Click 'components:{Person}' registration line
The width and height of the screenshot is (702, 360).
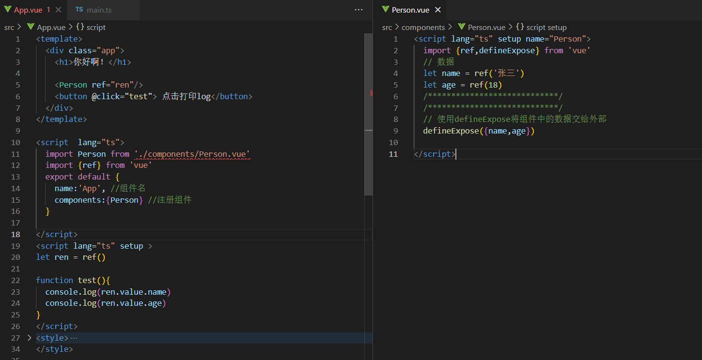99,200
